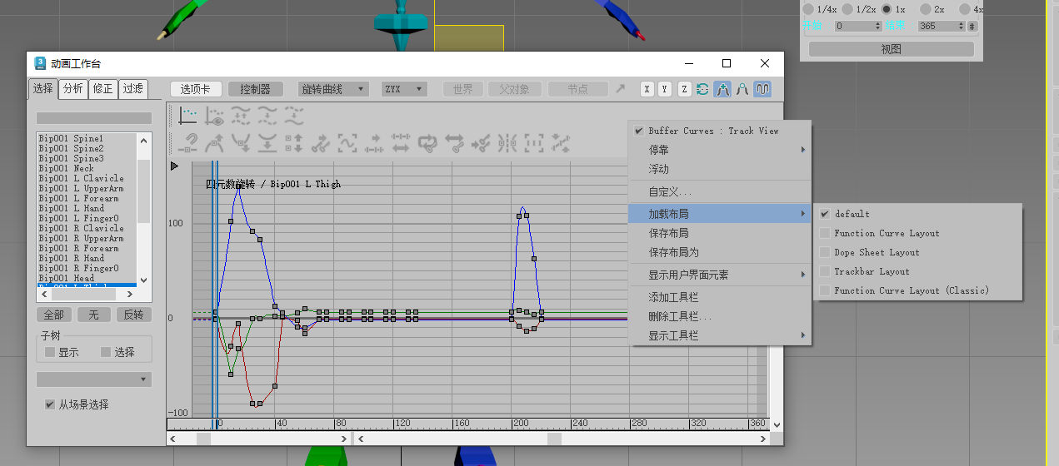
Task: Select the 1/4x playback speed
Action: pyautogui.click(x=807, y=9)
